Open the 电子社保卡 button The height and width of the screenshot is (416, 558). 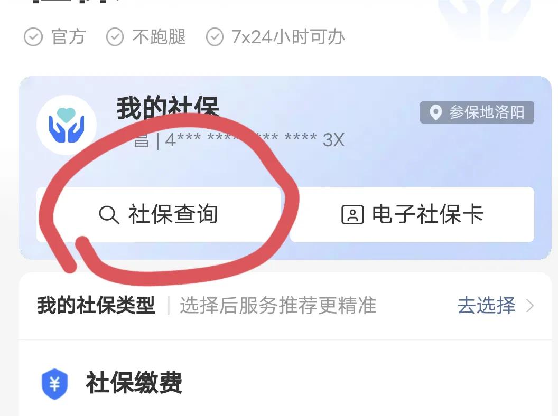pyautogui.click(x=412, y=214)
